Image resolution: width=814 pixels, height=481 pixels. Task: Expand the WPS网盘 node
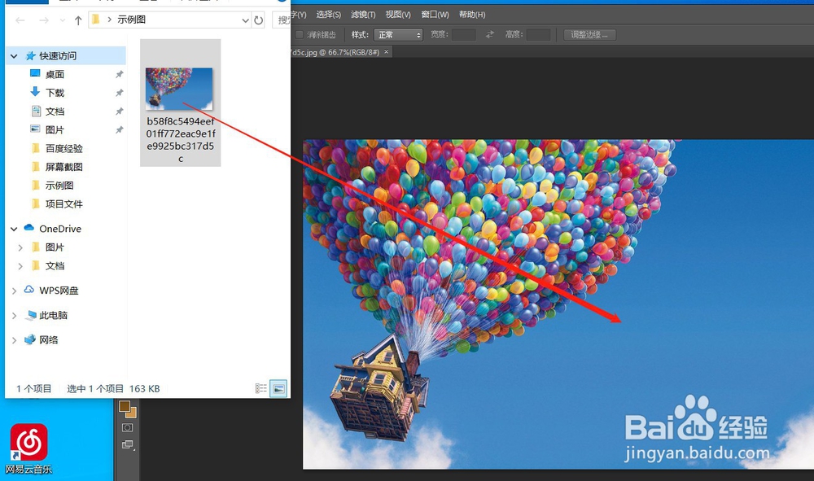point(14,291)
